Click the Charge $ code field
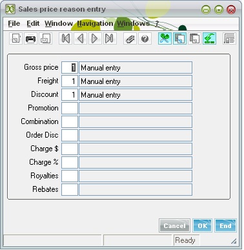The width and height of the screenshot is (244, 250). (70, 149)
